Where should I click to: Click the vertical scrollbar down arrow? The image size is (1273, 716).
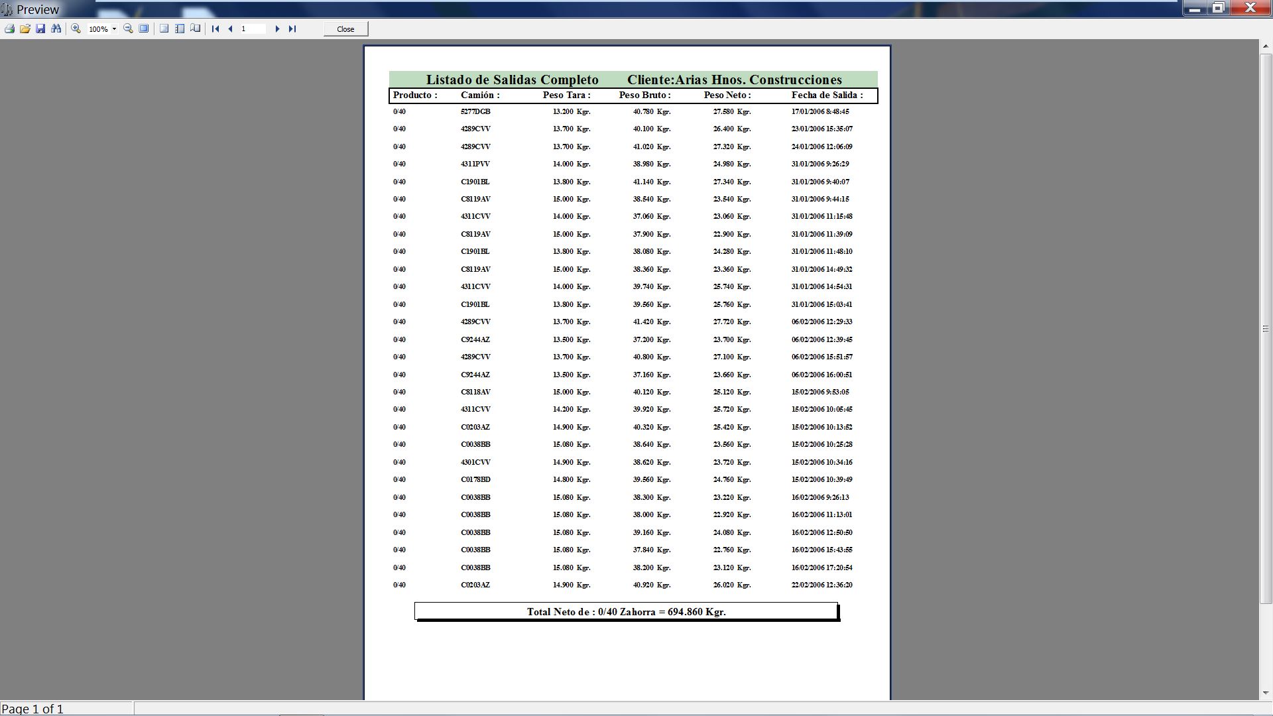point(1266,693)
